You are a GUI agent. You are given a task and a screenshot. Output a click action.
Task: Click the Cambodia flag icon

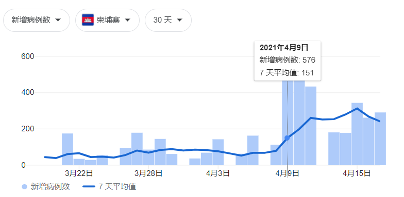coord(88,20)
